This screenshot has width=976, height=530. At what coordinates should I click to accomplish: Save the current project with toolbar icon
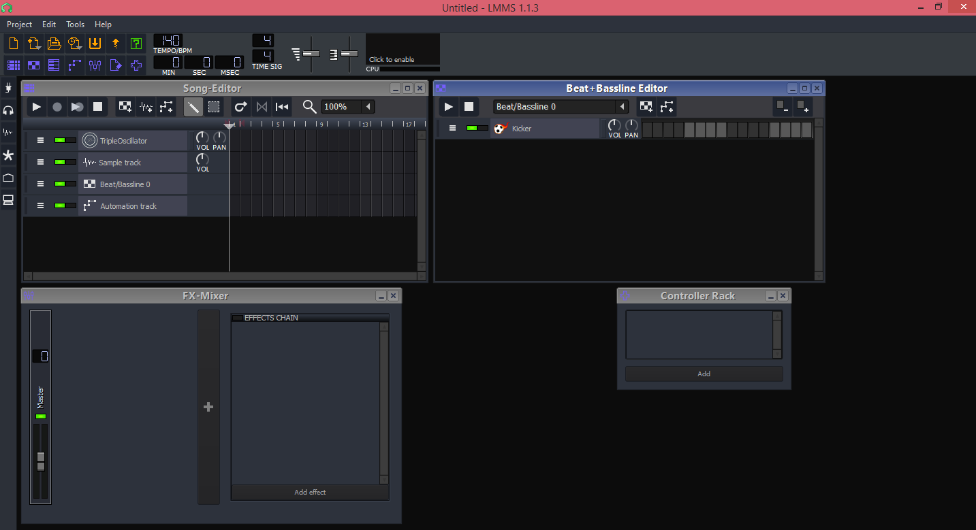[x=95, y=44]
